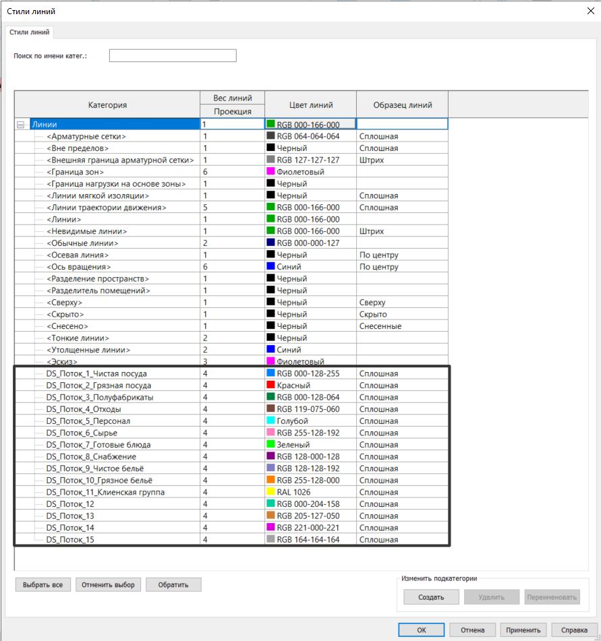601x641 pixels.
Task: Click the Отменить выбор button
Action: coord(108,584)
